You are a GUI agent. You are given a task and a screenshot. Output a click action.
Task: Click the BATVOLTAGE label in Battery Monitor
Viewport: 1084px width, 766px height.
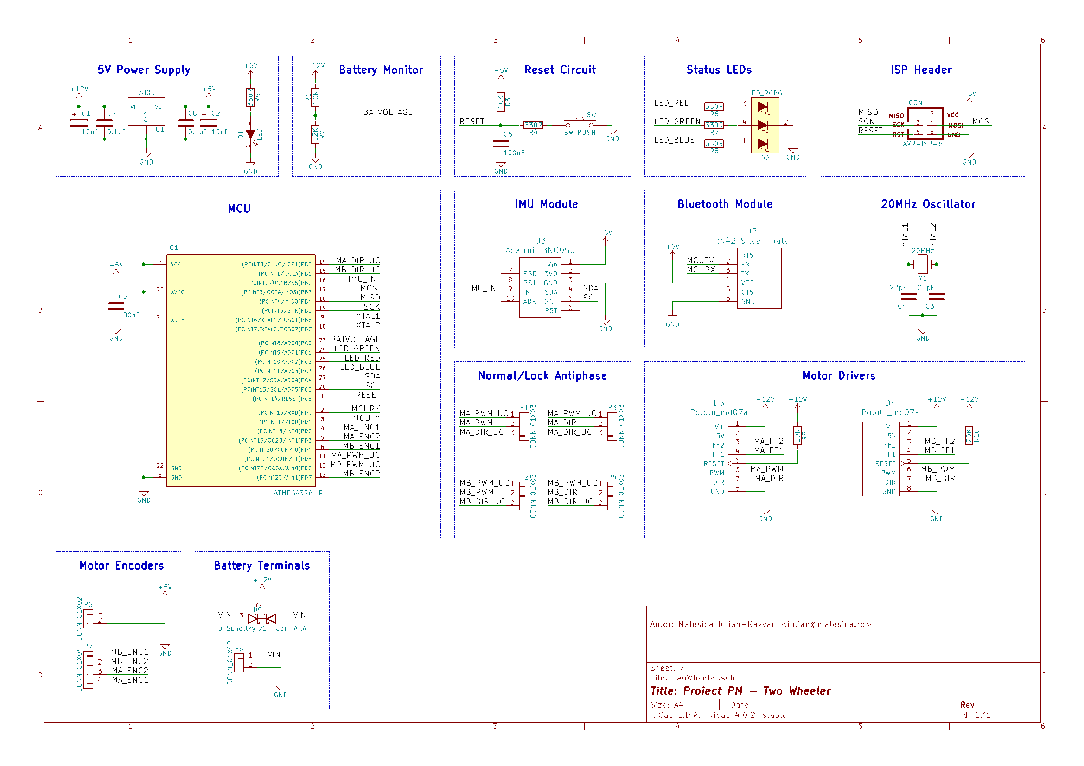[388, 112]
